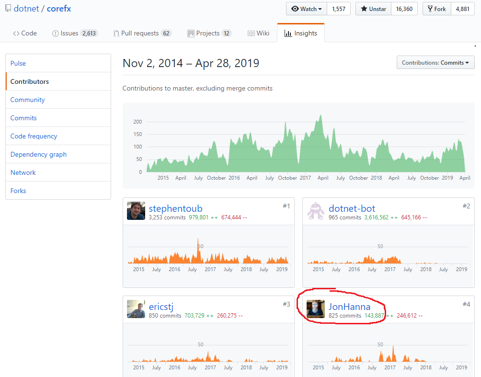The width and height of the screenshot is (481, 377).
Task: Click stephentoub's 3,253 commits link
Action: tap(167, 217)
